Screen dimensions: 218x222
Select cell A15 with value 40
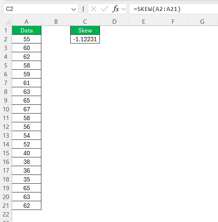[27, 153]
